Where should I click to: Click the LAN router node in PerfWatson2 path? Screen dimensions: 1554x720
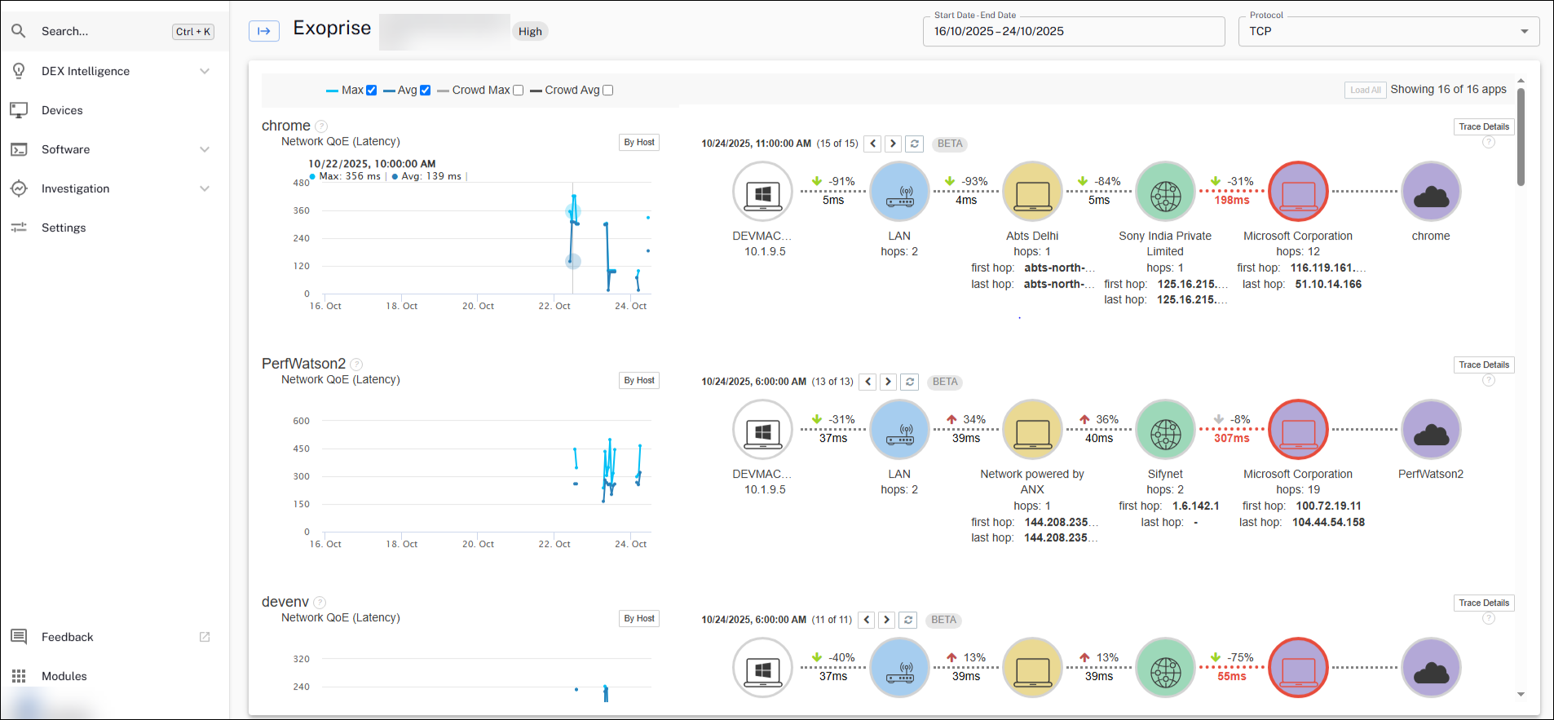[x=899, y=430]
